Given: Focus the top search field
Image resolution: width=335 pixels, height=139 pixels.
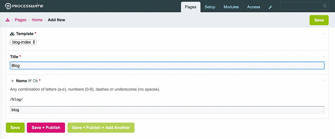Looking at the screenshot, I should pos(304,6).
